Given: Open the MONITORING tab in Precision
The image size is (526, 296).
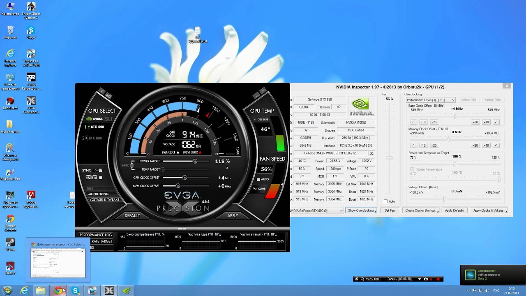Looking at the screenshot, I should 98,194.
